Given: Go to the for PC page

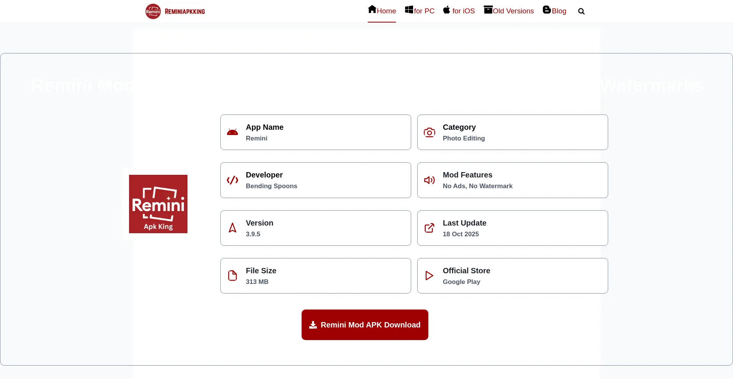Looking at the screenshot, I should [x=420, y=11].
